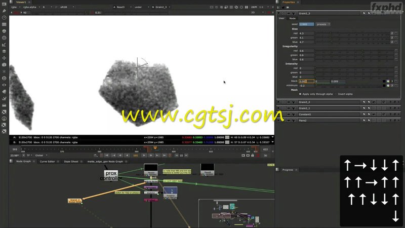Image resolution: width=405 pixels, height=228 pixels.
Task: Open color wheel picker for black intensity
Action: (388, 81)
